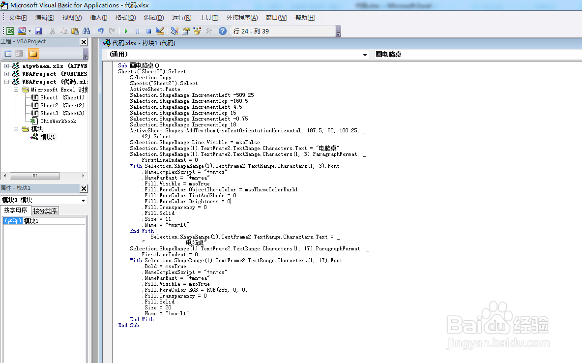Click project tree horizontal scrollbar thumb

click(34, 176)
